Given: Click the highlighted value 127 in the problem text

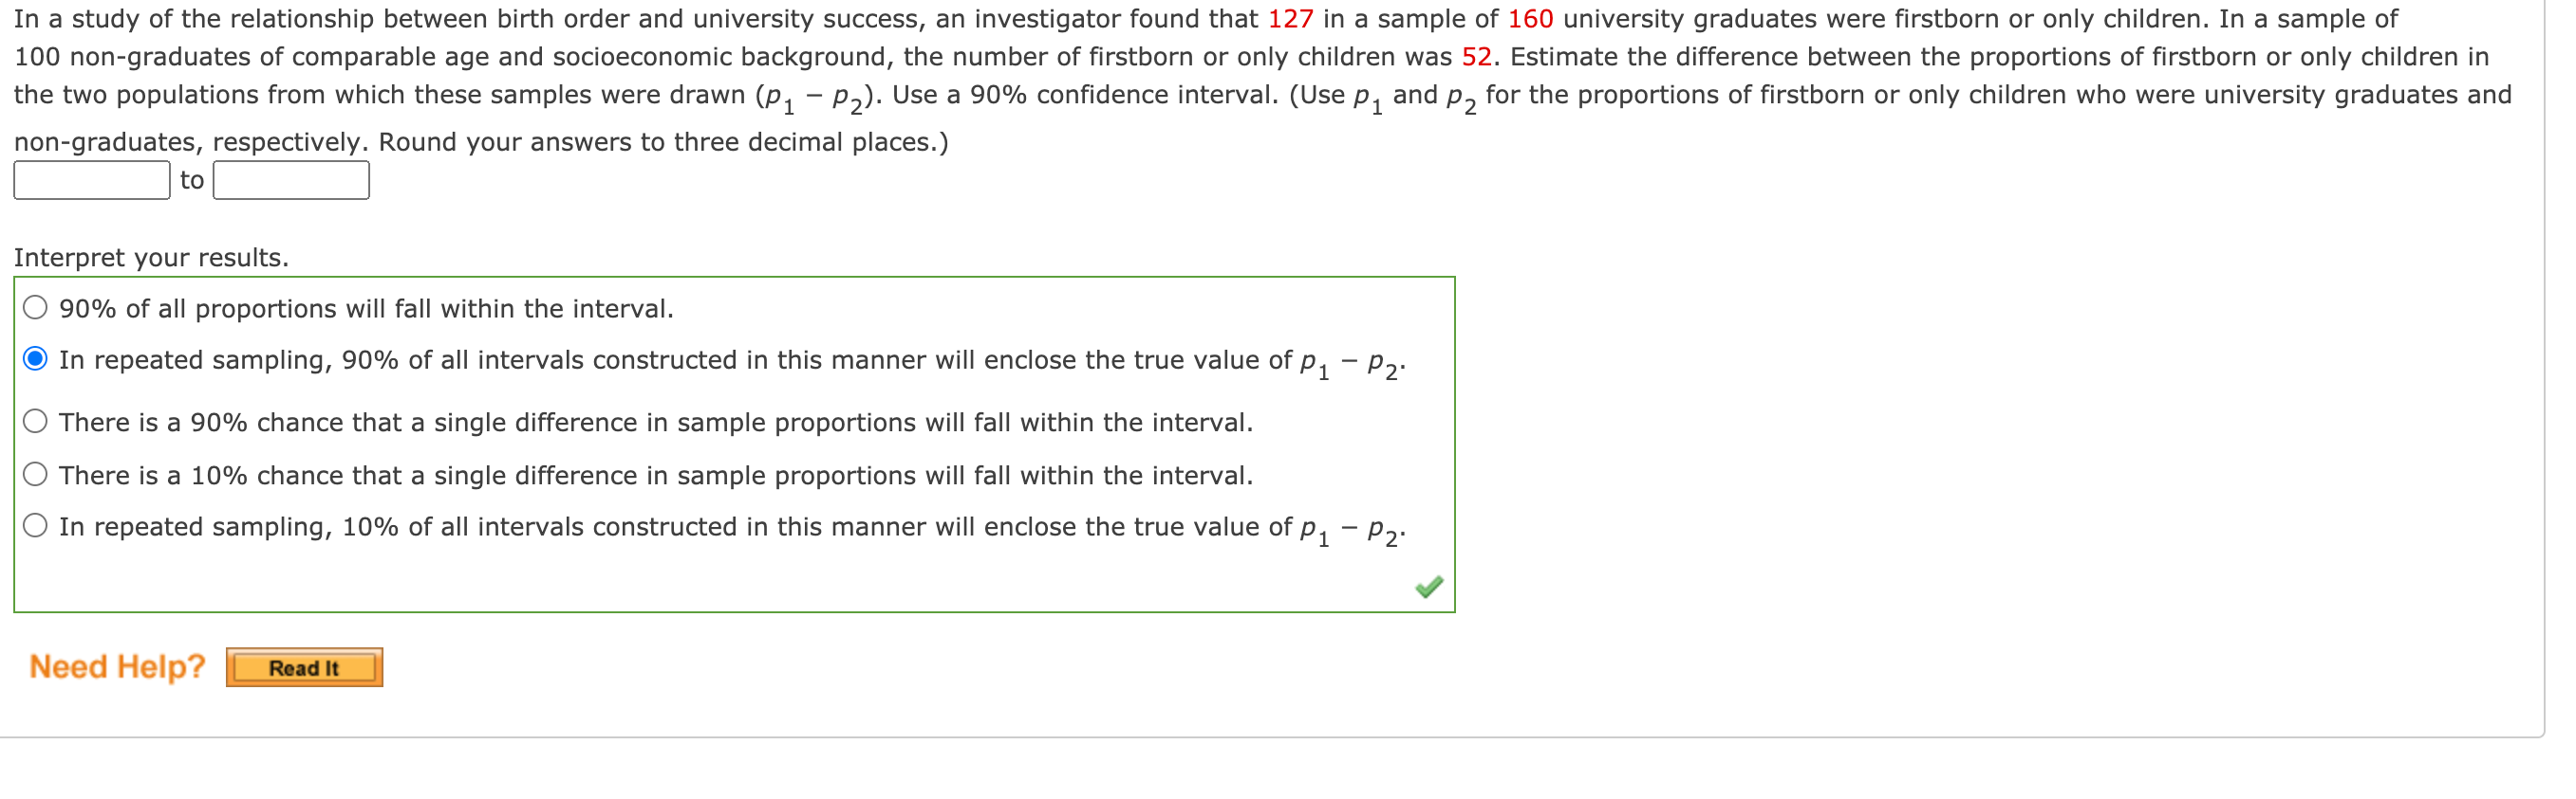Looking at the screenshot, I should point(1290,17).
